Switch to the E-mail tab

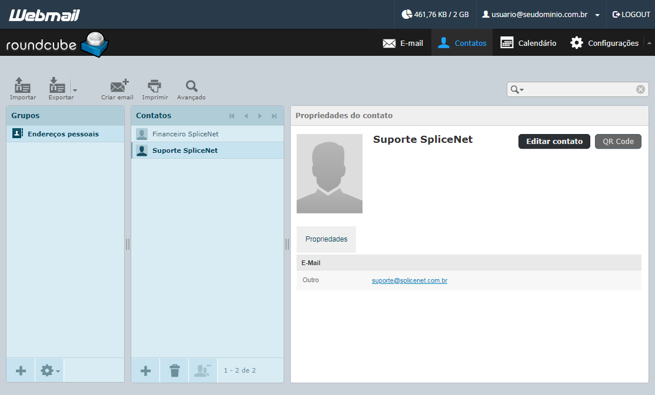pyautogui.click(x=403, y=43)
